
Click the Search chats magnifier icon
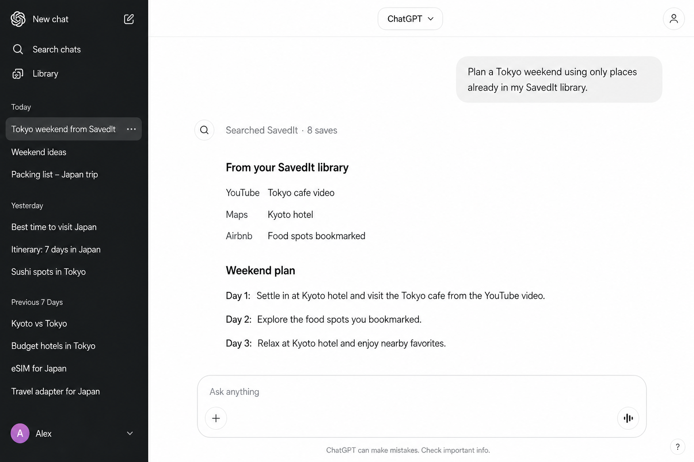18,49
